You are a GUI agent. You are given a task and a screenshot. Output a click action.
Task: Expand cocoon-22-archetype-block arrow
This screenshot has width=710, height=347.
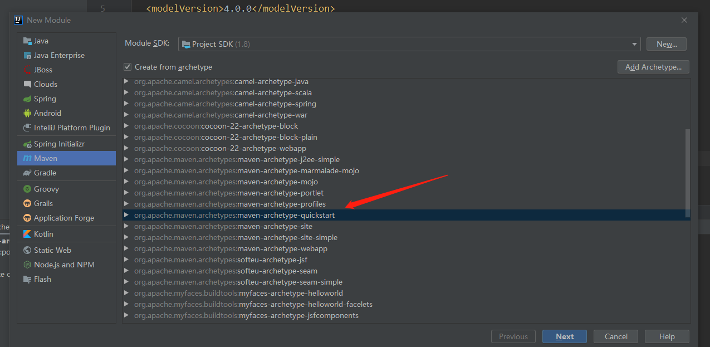pyautogui.click(x=126, y=126)
